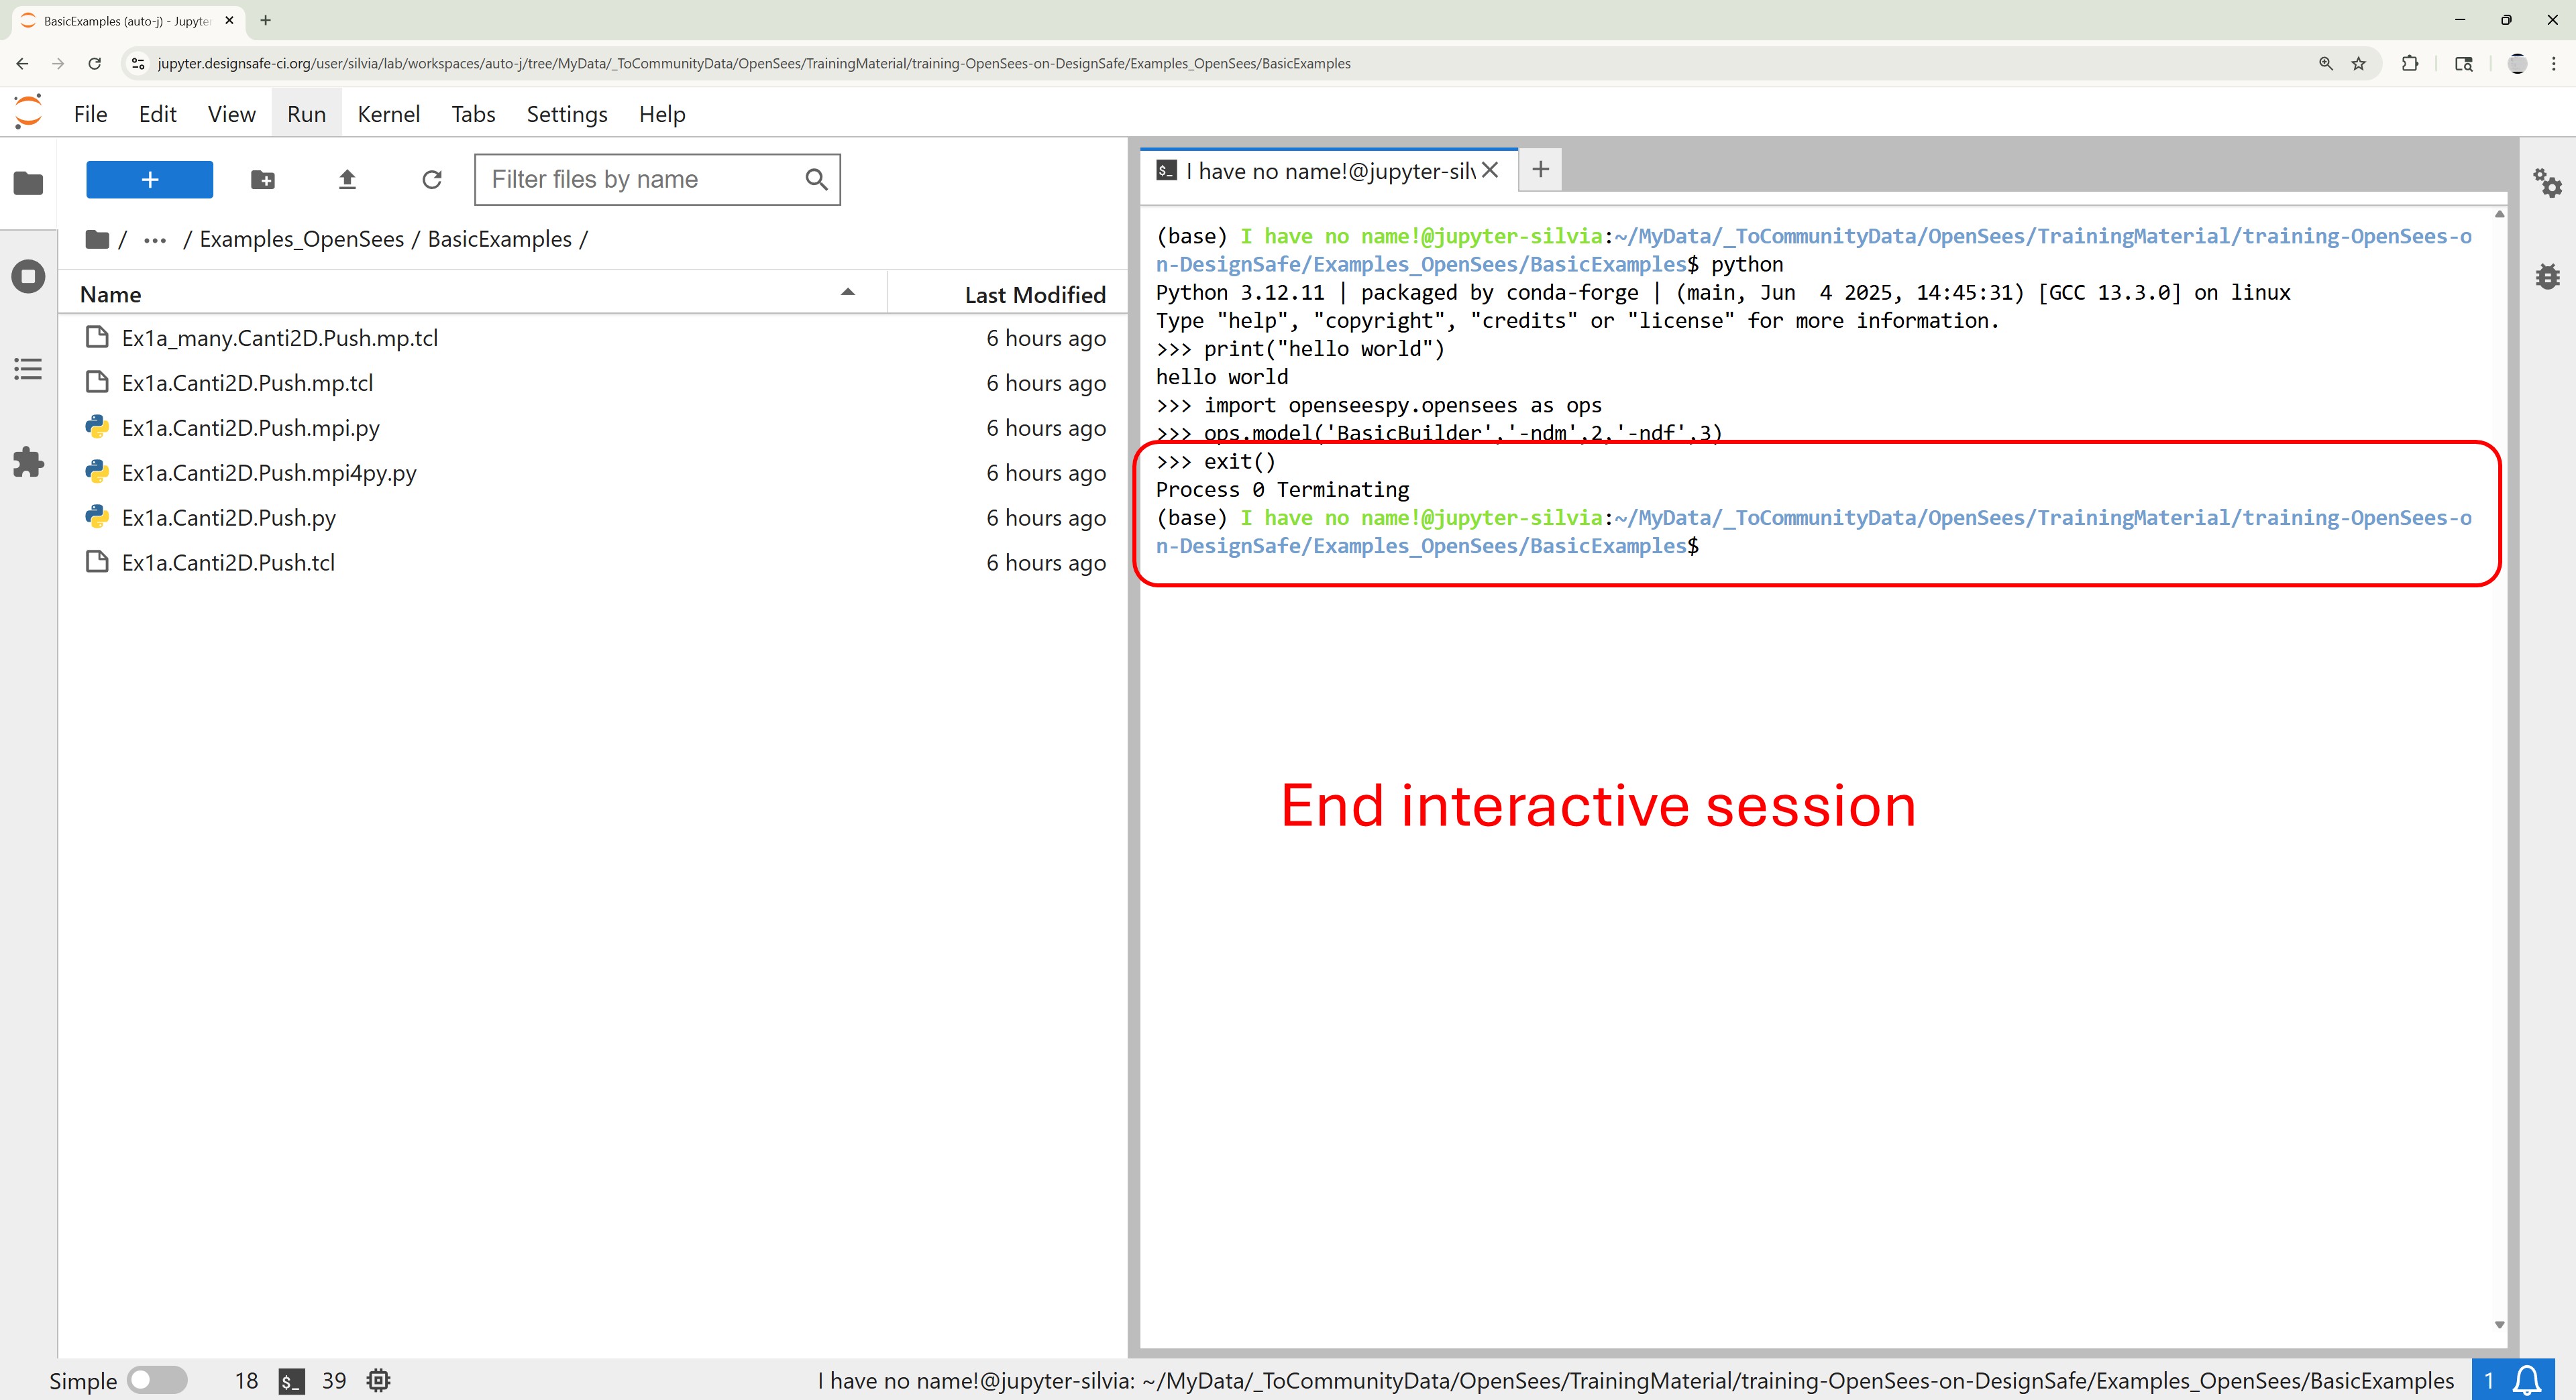Click the blue new launcher button
Image resolution: width=2576 pixels, height=1400 pixels.
[x=149, y=180]
